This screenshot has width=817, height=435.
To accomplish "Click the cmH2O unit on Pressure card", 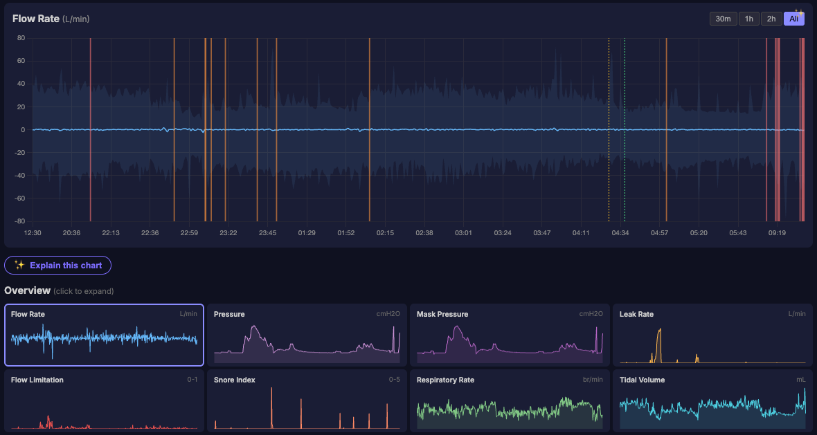I will (388, 314).
